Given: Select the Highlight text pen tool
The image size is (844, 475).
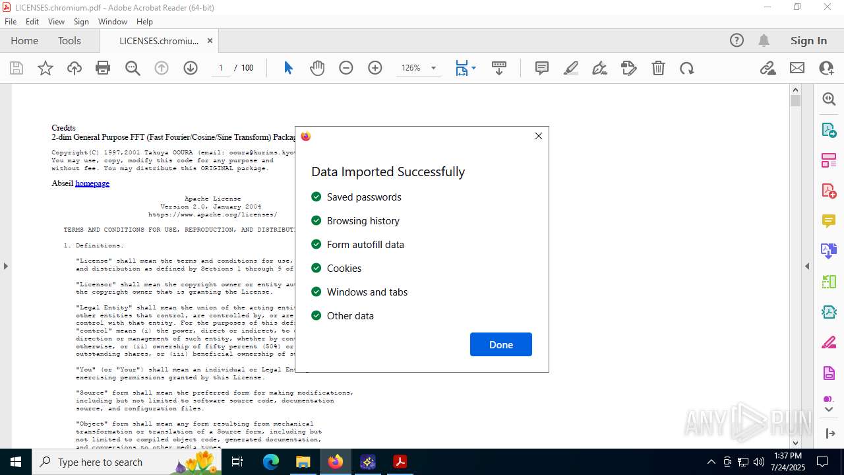Looking at the screenshot, I should pyautogui.click(x=571, y=68).
